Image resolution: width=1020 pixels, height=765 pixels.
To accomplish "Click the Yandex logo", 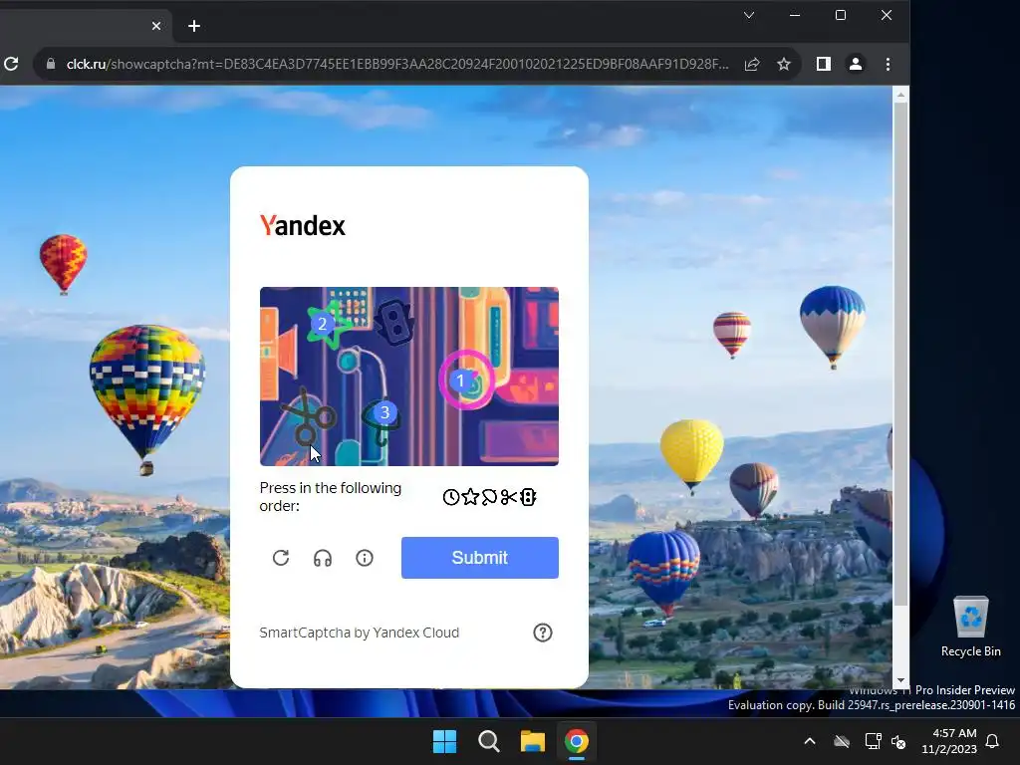I will 303,226.
